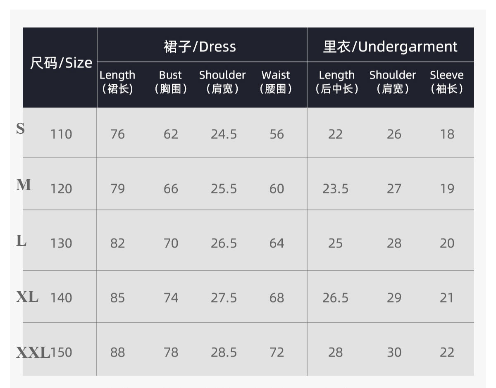The width and height of the screenshot is (496, 388).
Task: Click the 74 bust value for XL
Action: click(171, 298)
